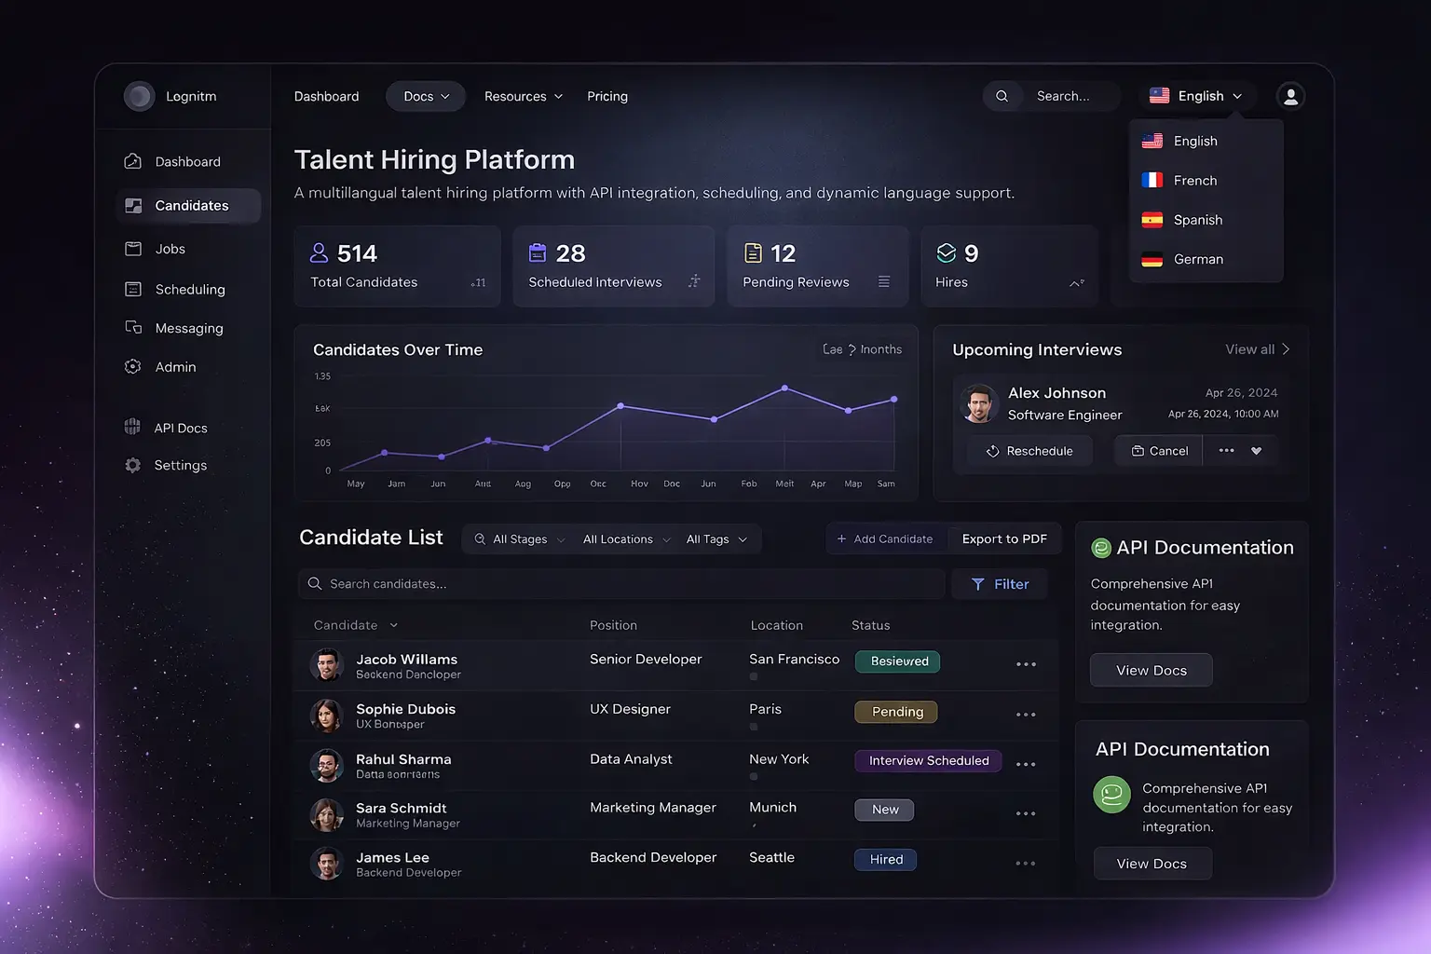
Task: Select French from the language dropdown
Action: click(x=1193, y=180)
